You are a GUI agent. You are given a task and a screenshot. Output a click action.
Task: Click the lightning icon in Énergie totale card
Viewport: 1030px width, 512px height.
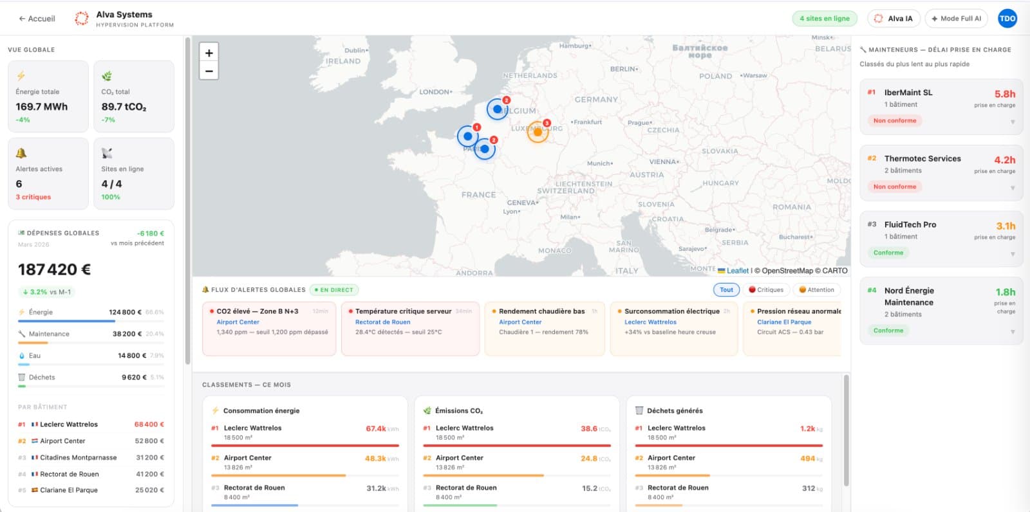click(x=21, y=76)
